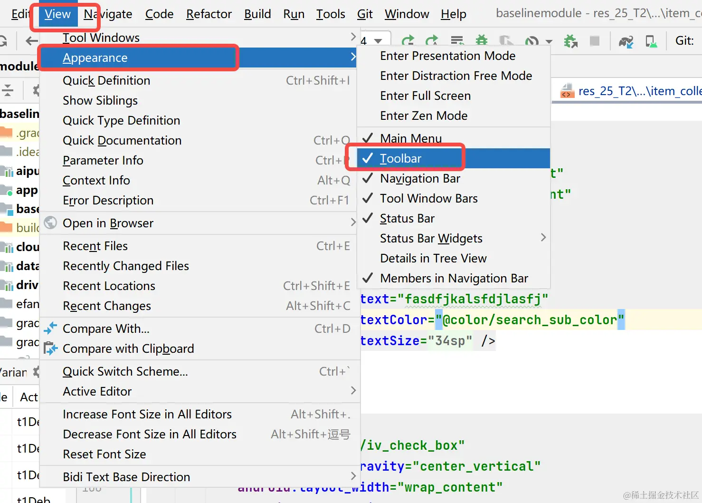Select Enter Zen Mode
702x503 pixels.
[454, 116]
